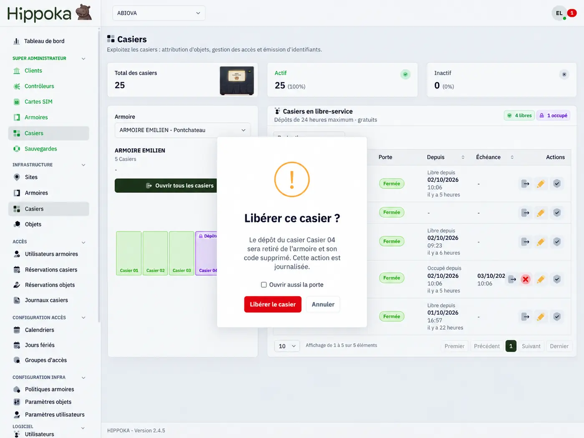Click the Paramètres objets icon
The width and height of the screenshot is (584, 438).
[17, 402]
